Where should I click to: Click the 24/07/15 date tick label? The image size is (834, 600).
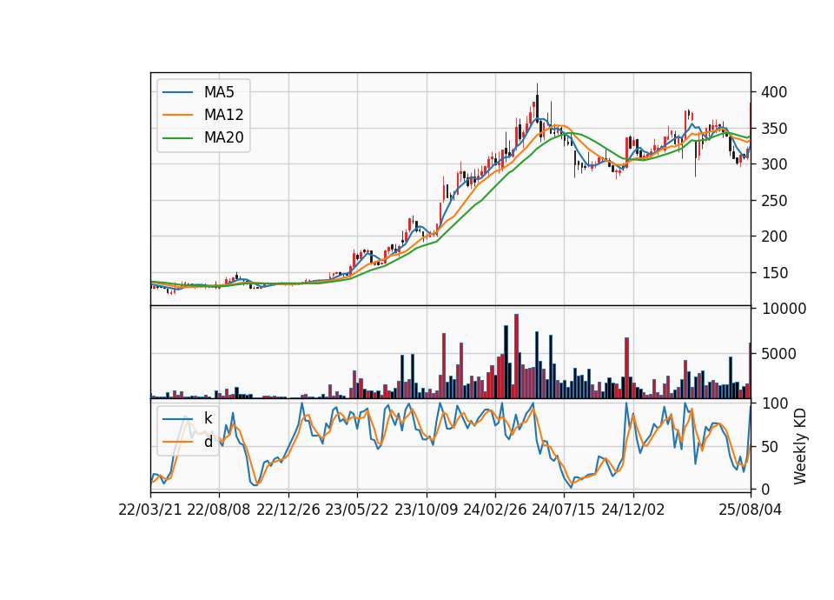(564, 510)
